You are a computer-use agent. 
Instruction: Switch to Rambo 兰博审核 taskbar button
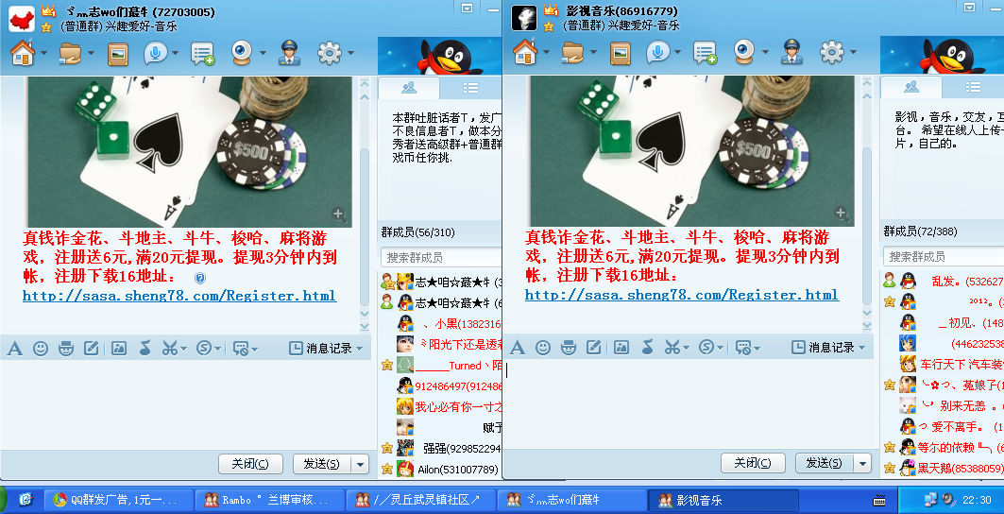270,501
